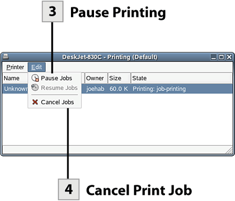Click the 60.0 K size cell
The image size is (235, 201).
tap(119, 89)
